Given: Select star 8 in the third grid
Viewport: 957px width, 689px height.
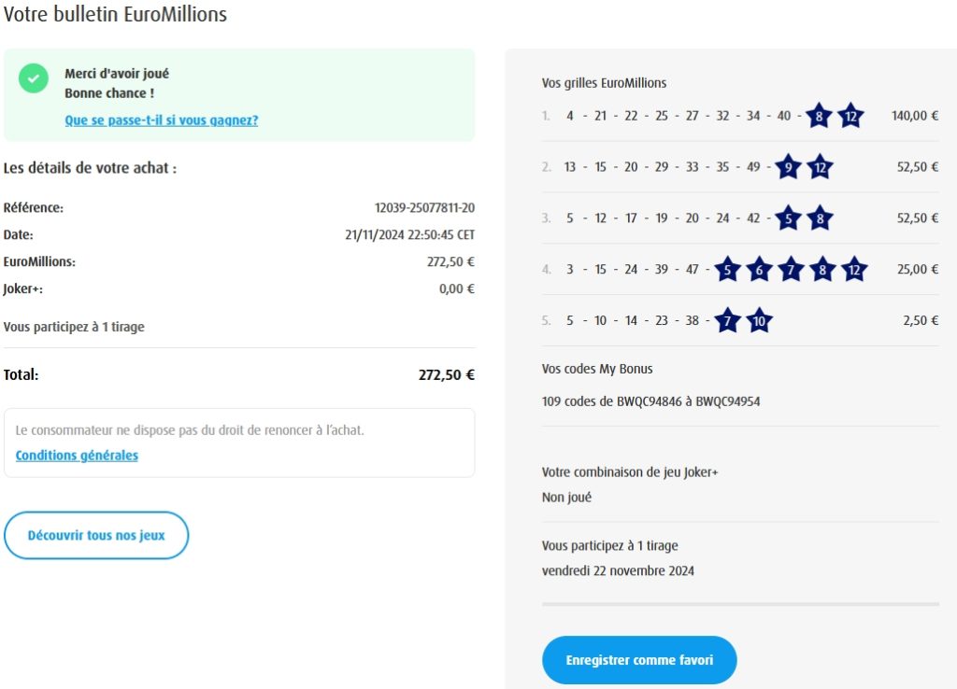Looking at the screenshot, I should (820, 218).
